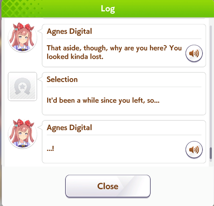Click the Agnes Digital name in last bubble
The image size is (214, 206).
click(69, 128)
